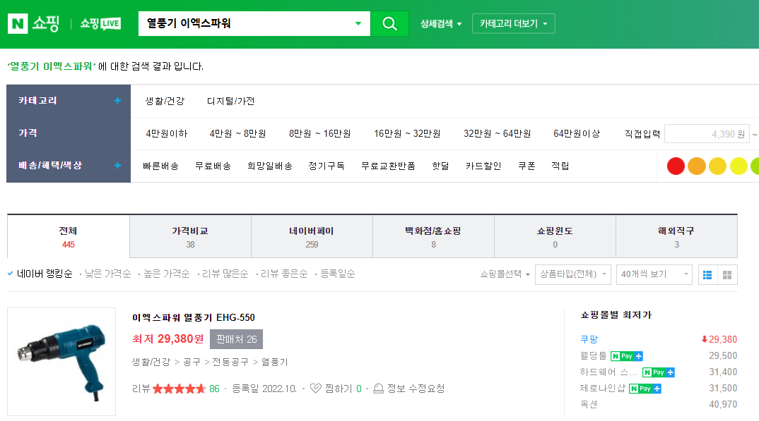759x421 pixels.
Task: Open the 쿠팡 seller link
Action: [589, 339]
